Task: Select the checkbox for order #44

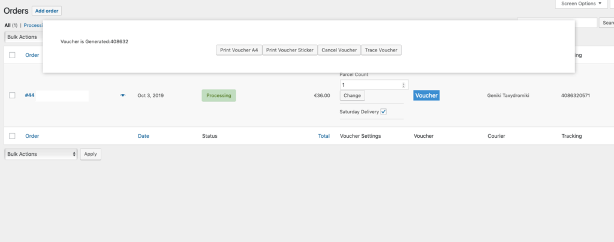Action: (12, 95)
